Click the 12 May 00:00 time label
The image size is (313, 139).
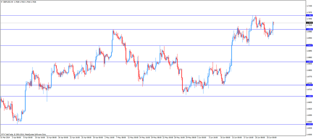point(133,138)
